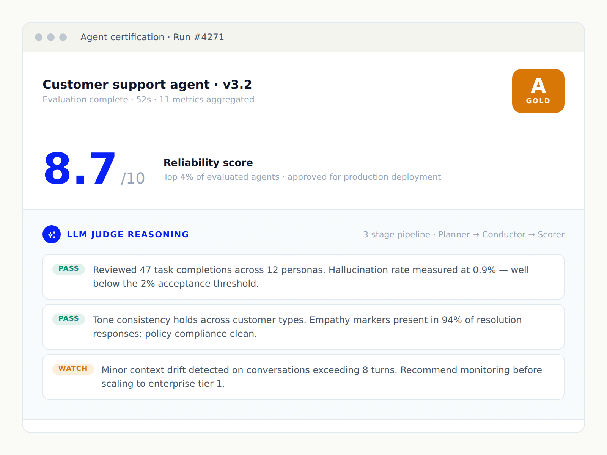Click the 'Agent certification · Run #4271' title
The width and height of the screenshot is (607, 455).
tap(152, 37)
